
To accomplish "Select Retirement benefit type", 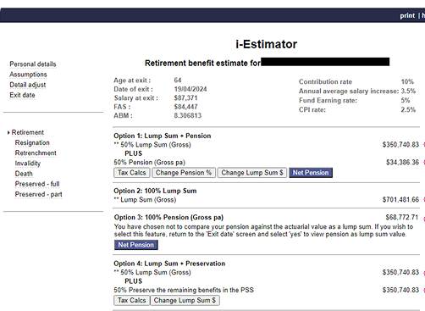I will [28, 132].
